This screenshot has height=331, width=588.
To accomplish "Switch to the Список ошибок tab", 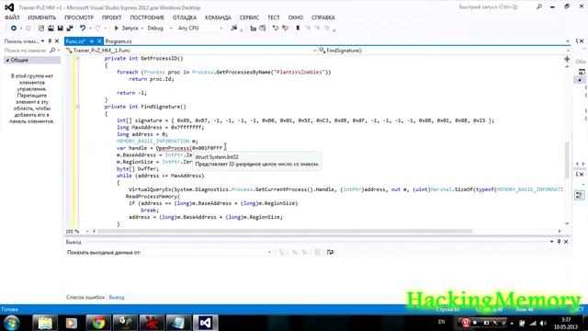I will tap(85, 297).
